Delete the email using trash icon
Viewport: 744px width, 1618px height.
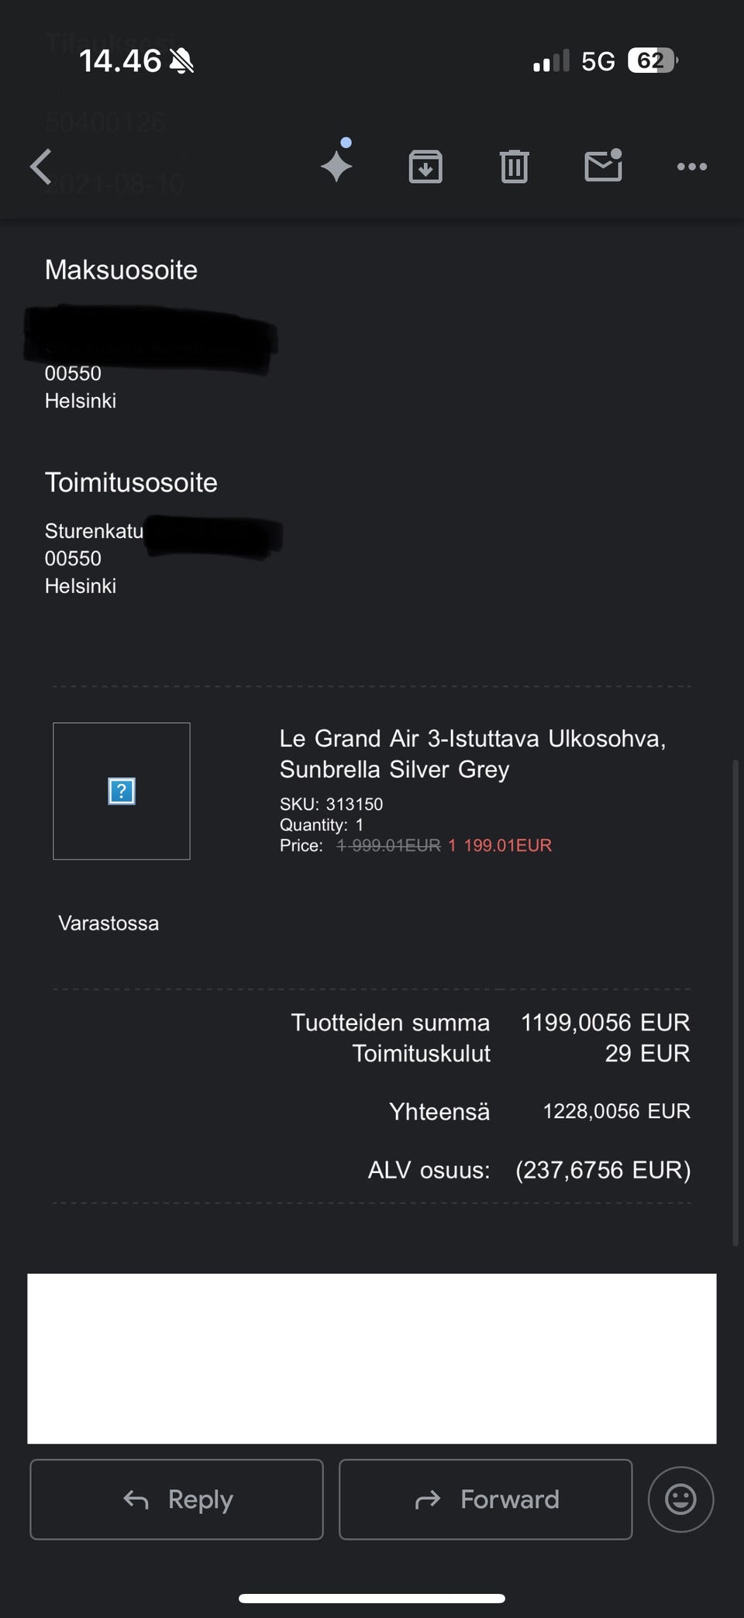point(514,167)
